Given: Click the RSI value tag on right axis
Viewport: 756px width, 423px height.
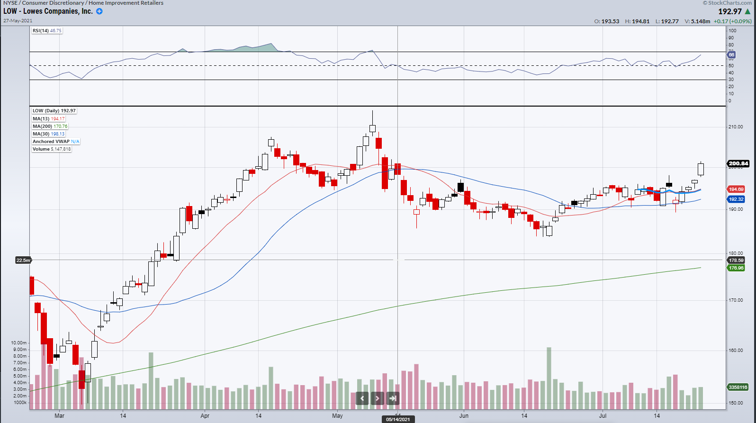Looking at the screenshot, I should [x=731, y=55].
